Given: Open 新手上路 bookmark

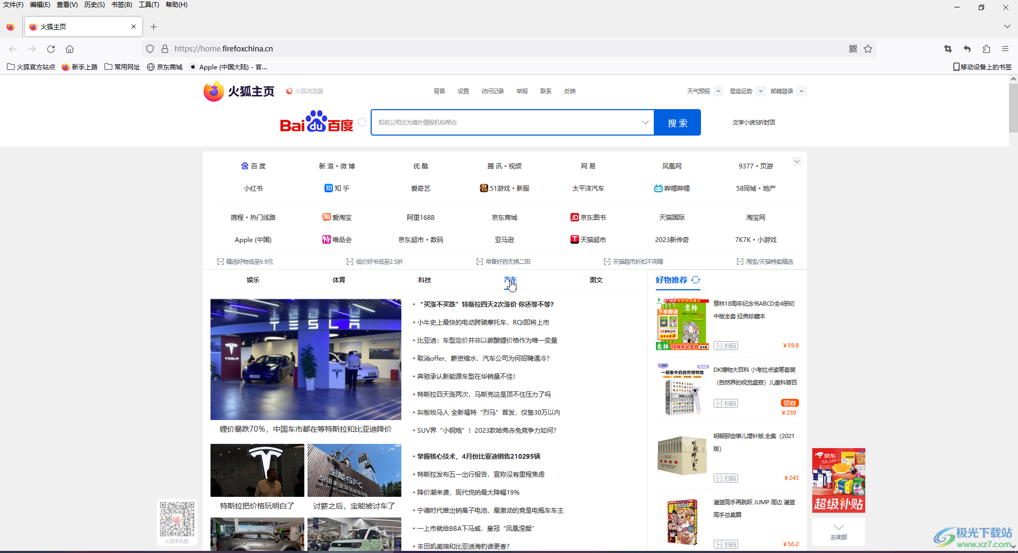Looking at the screenshot, I should pyautogui.click(x=80, y=67).
